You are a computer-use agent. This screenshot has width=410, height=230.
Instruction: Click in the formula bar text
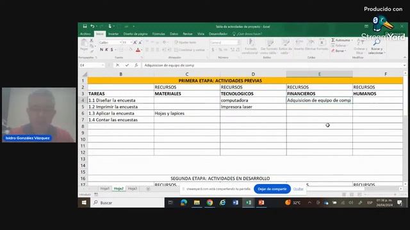click(x=169, y=65)
